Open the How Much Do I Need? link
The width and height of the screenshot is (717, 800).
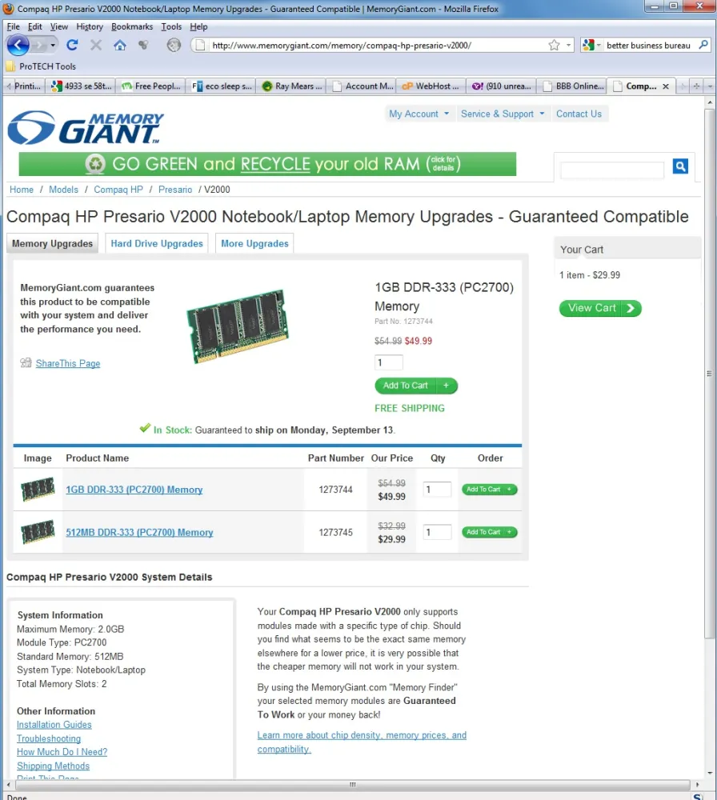pos(62,752)
